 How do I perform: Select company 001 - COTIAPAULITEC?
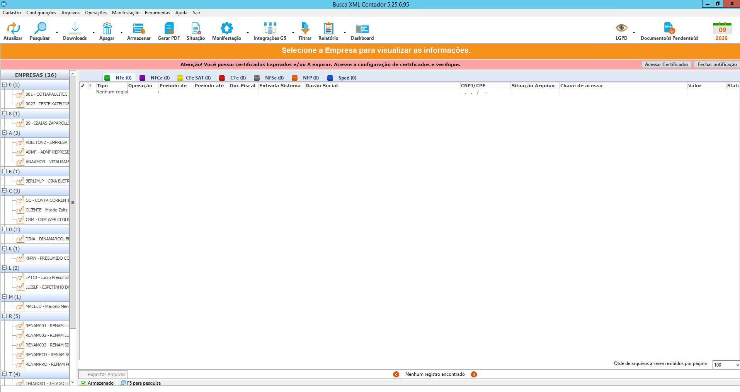tap(43, 94)
